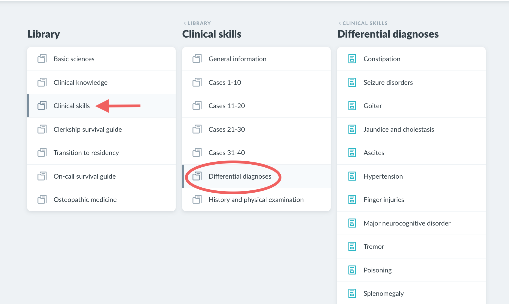Click the article icon beside Constipation
This screenshot has height=304, width=509.
tap(352, 59)
